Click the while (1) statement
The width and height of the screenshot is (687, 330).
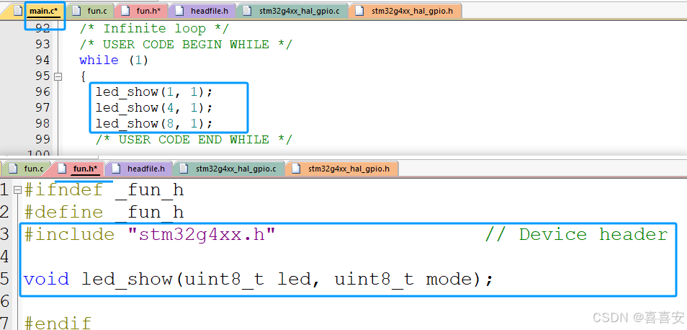pos(114,60)
